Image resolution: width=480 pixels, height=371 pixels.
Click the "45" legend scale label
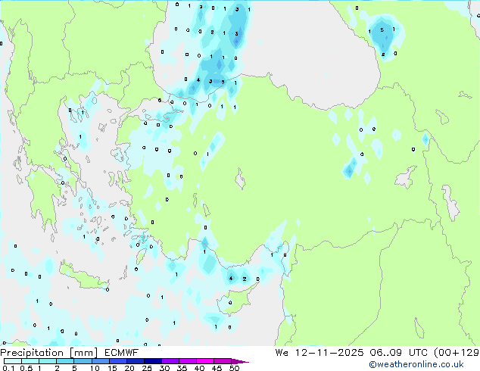pyautogui.click(x=217, y=368)
